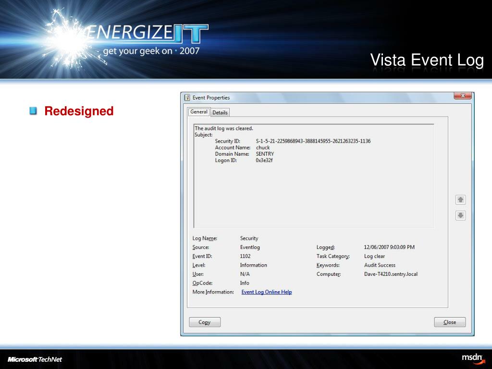Click the Level value 'Information'

tap(254, 265)
